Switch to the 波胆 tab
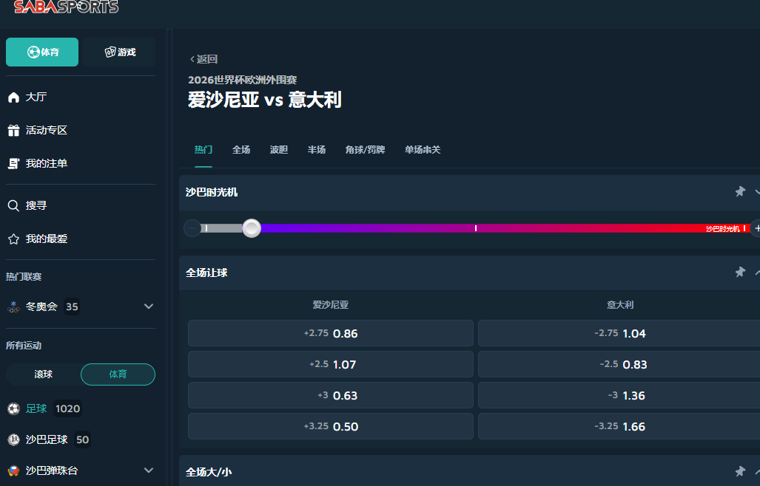The width and height of the screenshot is (760, 486). pos(279,150)
